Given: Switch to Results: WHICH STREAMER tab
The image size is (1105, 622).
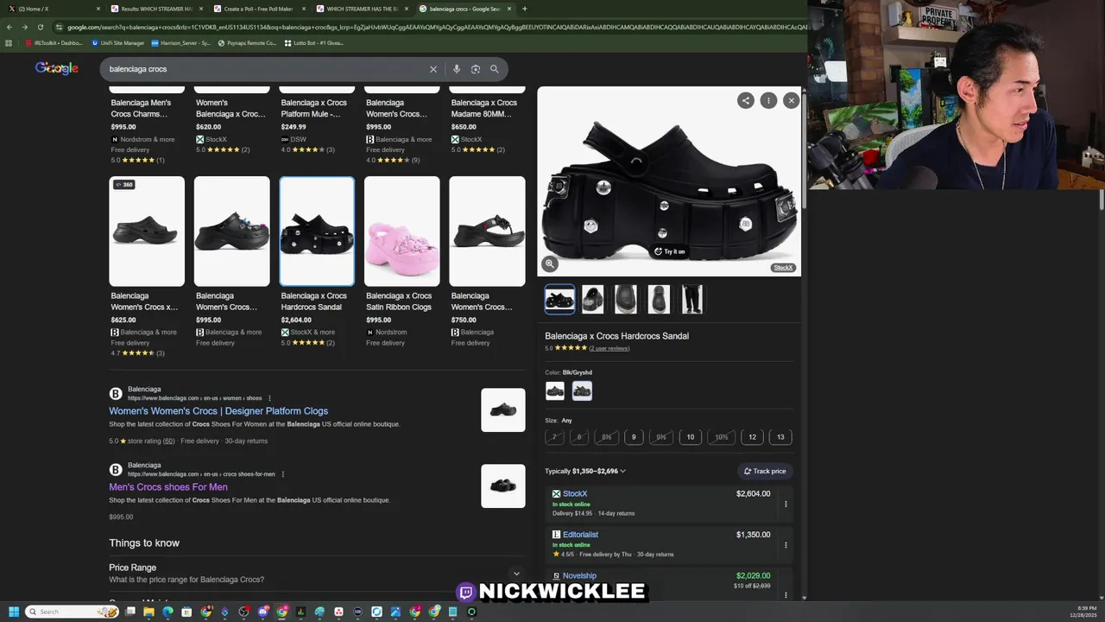Looking at the screenshot, I should [157, 9].
